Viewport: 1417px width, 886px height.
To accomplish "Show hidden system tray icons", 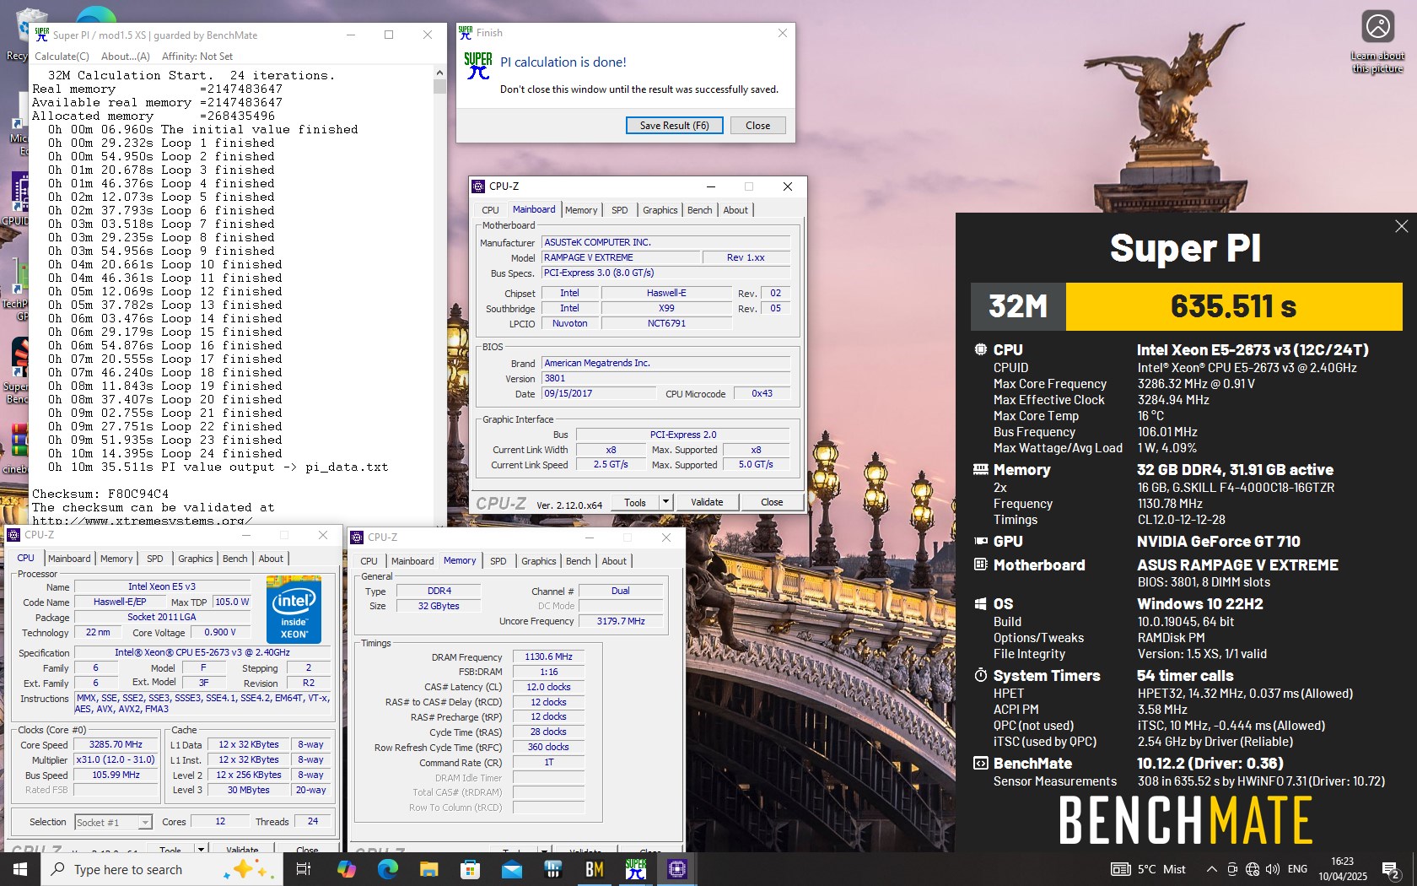I will [1212, 869].
